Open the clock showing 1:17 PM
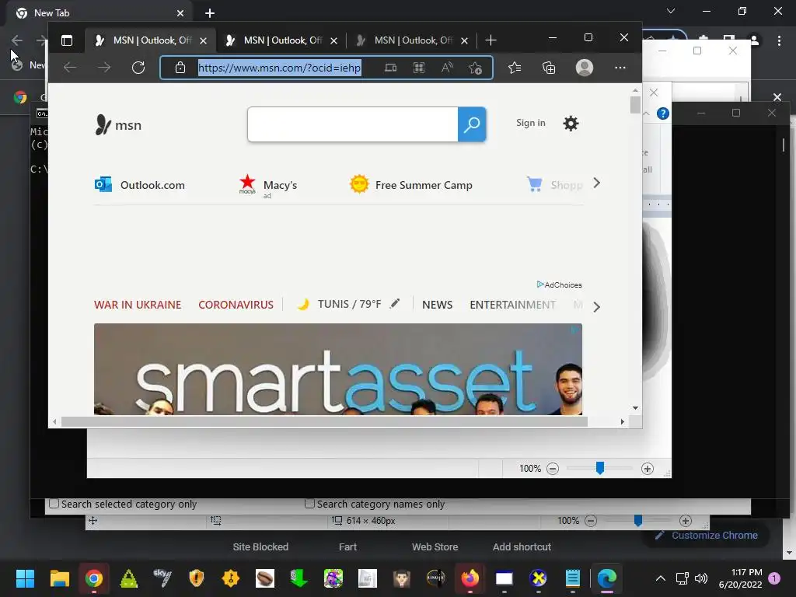Viewport: 796px width, 597px height. [741, 578]
